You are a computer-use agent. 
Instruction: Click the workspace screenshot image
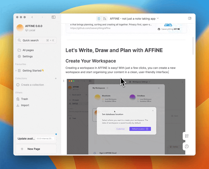tap(126, 116)
